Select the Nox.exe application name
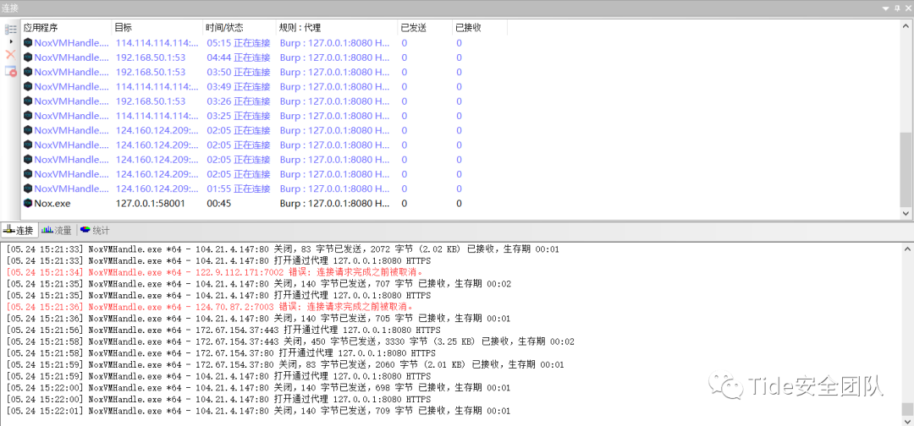The width and height of the screenshot is (914, 426). (x=52, y=203)
